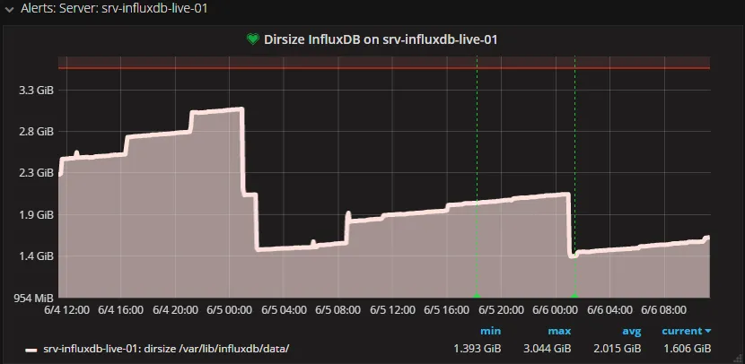Click the 954 MiB y-axis label

pos(31,299)
